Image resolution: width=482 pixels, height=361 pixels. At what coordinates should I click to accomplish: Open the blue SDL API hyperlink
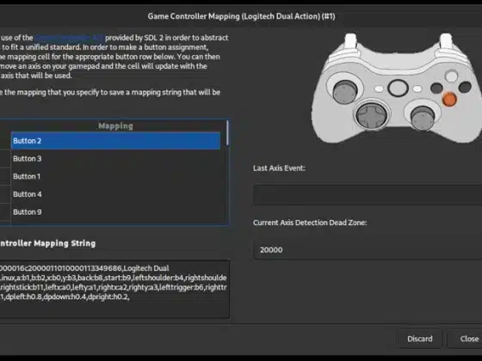tap(70, 38)
